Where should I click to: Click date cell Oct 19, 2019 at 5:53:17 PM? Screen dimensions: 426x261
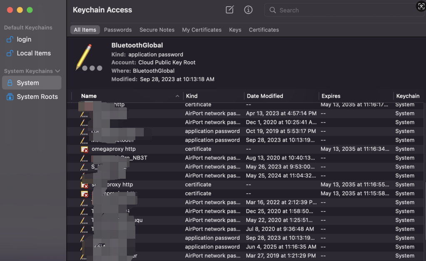pos(281,131)
